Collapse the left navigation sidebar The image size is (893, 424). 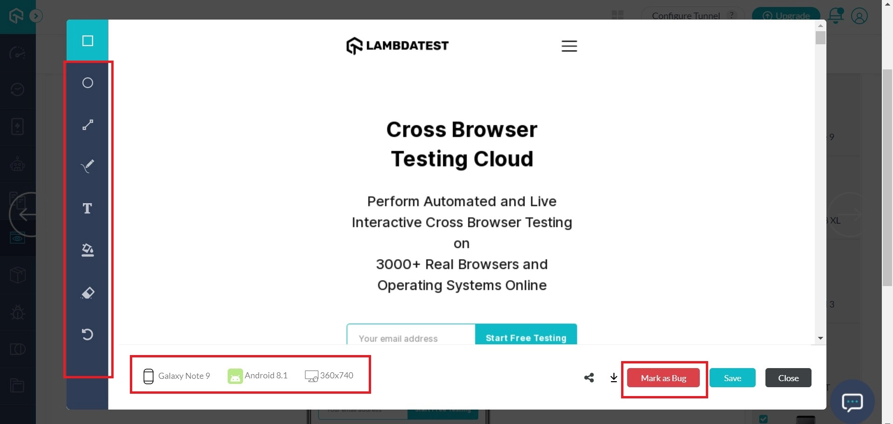click(x=36, y=15)
